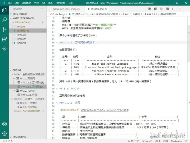Jump to outline item 1.1.1. 万维网的构...
Image resolution: width=190 pixels, height=143 pixels.
pos(28,83)
